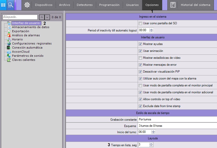The width and height of the screenshot is (217, 148).
Task: Switch to the Detectores tab
Action: [x=85, y=5]
